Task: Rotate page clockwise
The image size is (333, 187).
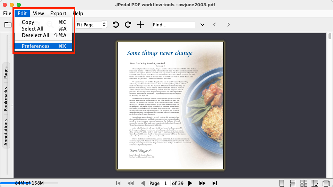Action: [128, 25]
